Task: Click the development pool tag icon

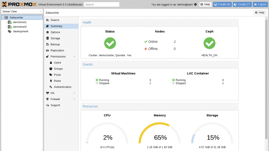Action: (10, 32)
